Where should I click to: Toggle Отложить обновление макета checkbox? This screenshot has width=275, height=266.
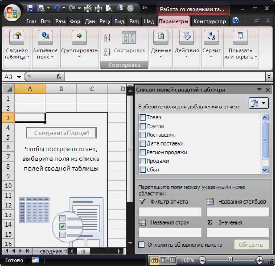(x=142, y=245)
